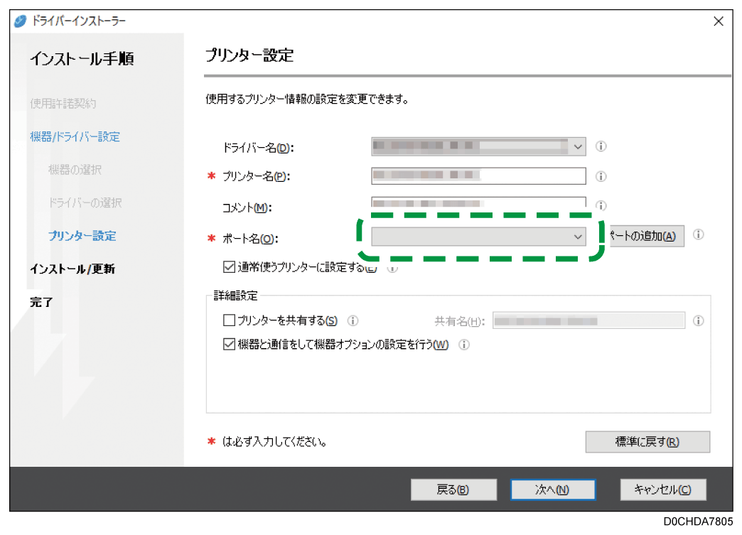Click the info icon beside プリンター名 field
Image resolution: width=742 pixels, height=535 pixels.
coord(601,176)
